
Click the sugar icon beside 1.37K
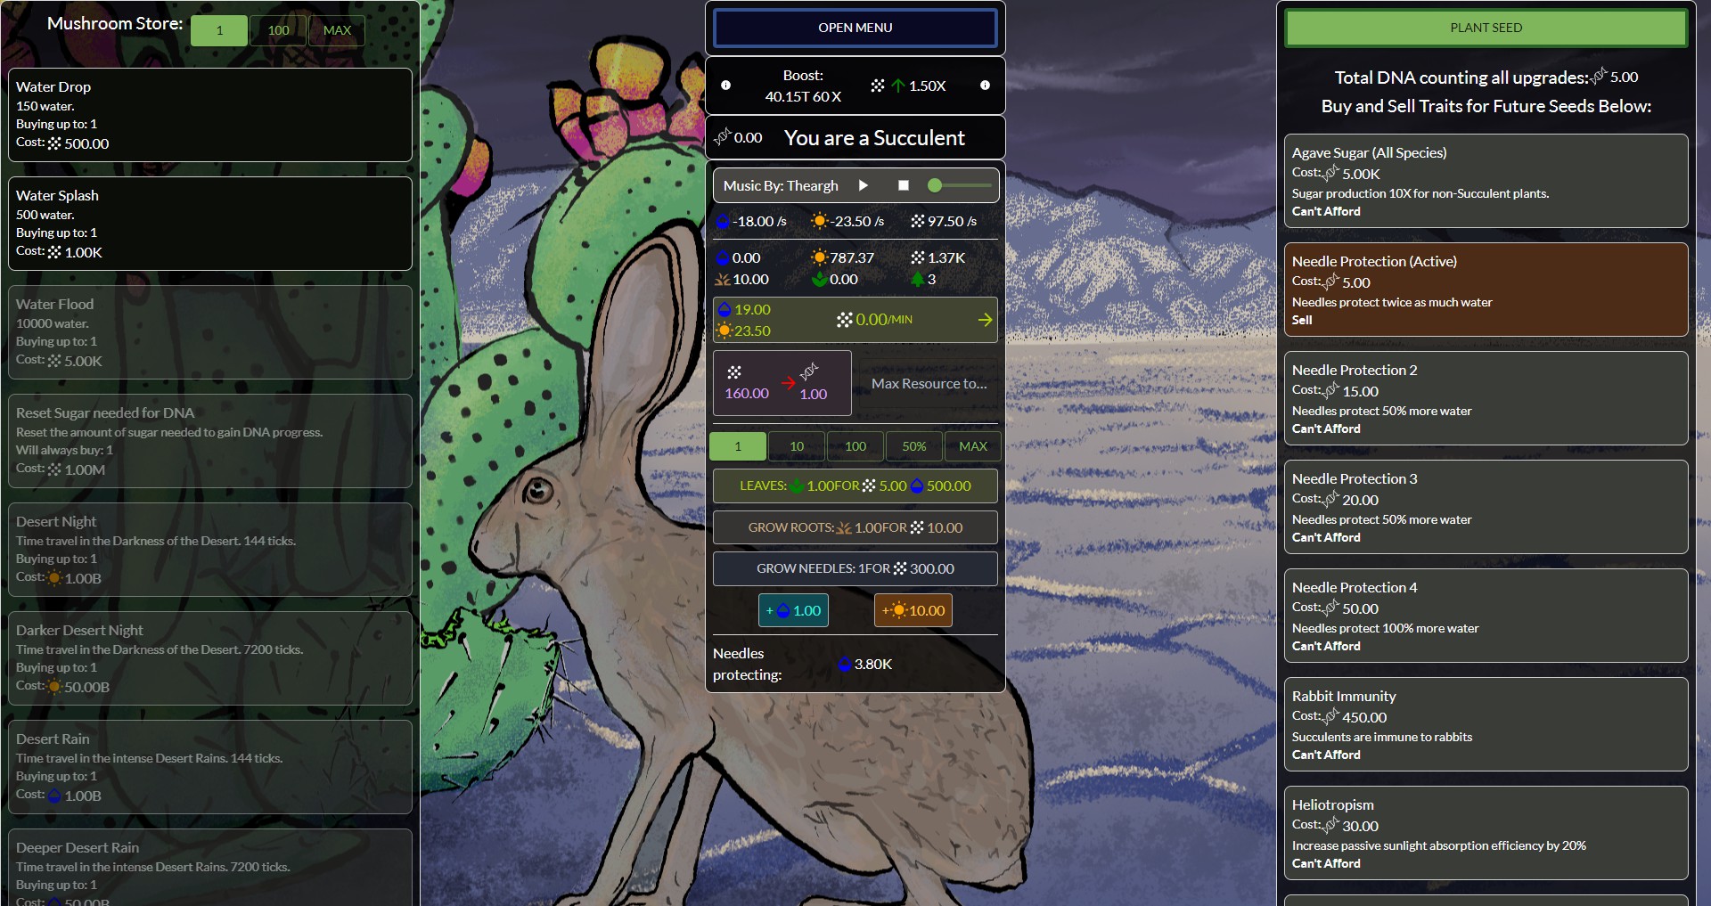pos(918,257)
